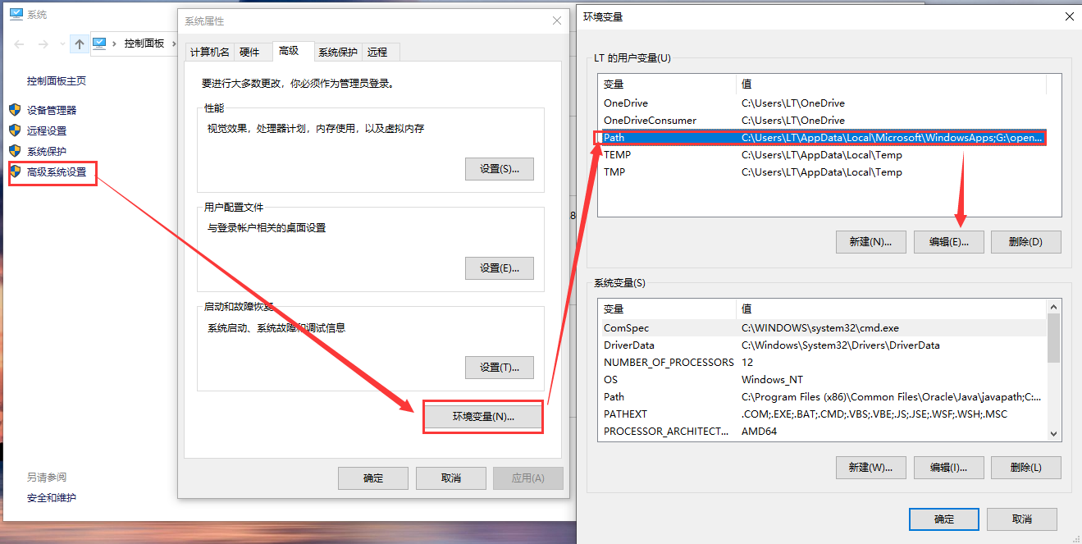Click 编辑(E) under user variables
Screen dimensions: 1082x544
coord(948,241)
